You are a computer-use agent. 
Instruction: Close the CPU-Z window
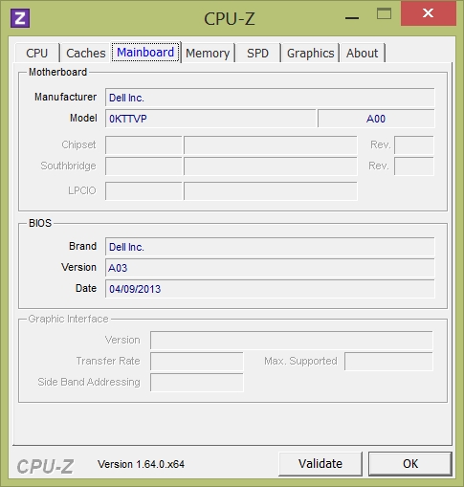(428, 13)
